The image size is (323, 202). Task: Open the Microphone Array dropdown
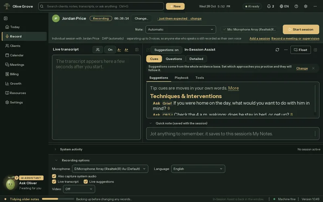click(x=110, y=169)
